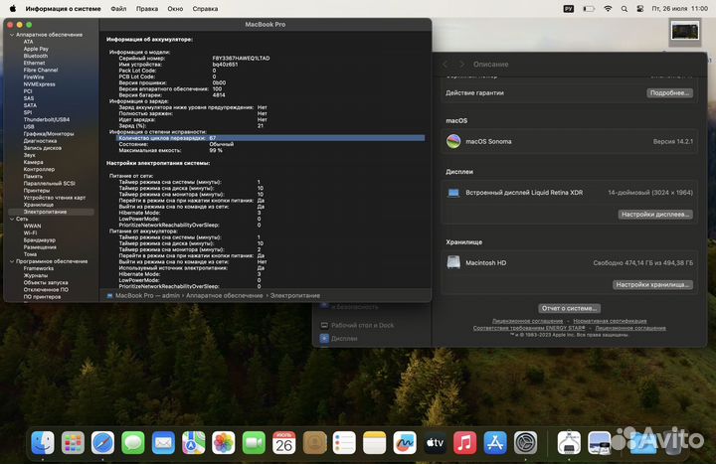Viewport: 716px width, 464px height.
Task: Open the Справка menu
Action: click(x=205, y=8)
